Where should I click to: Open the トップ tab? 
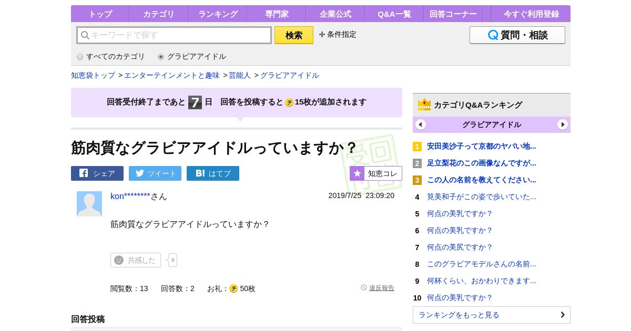coord(100,14)
